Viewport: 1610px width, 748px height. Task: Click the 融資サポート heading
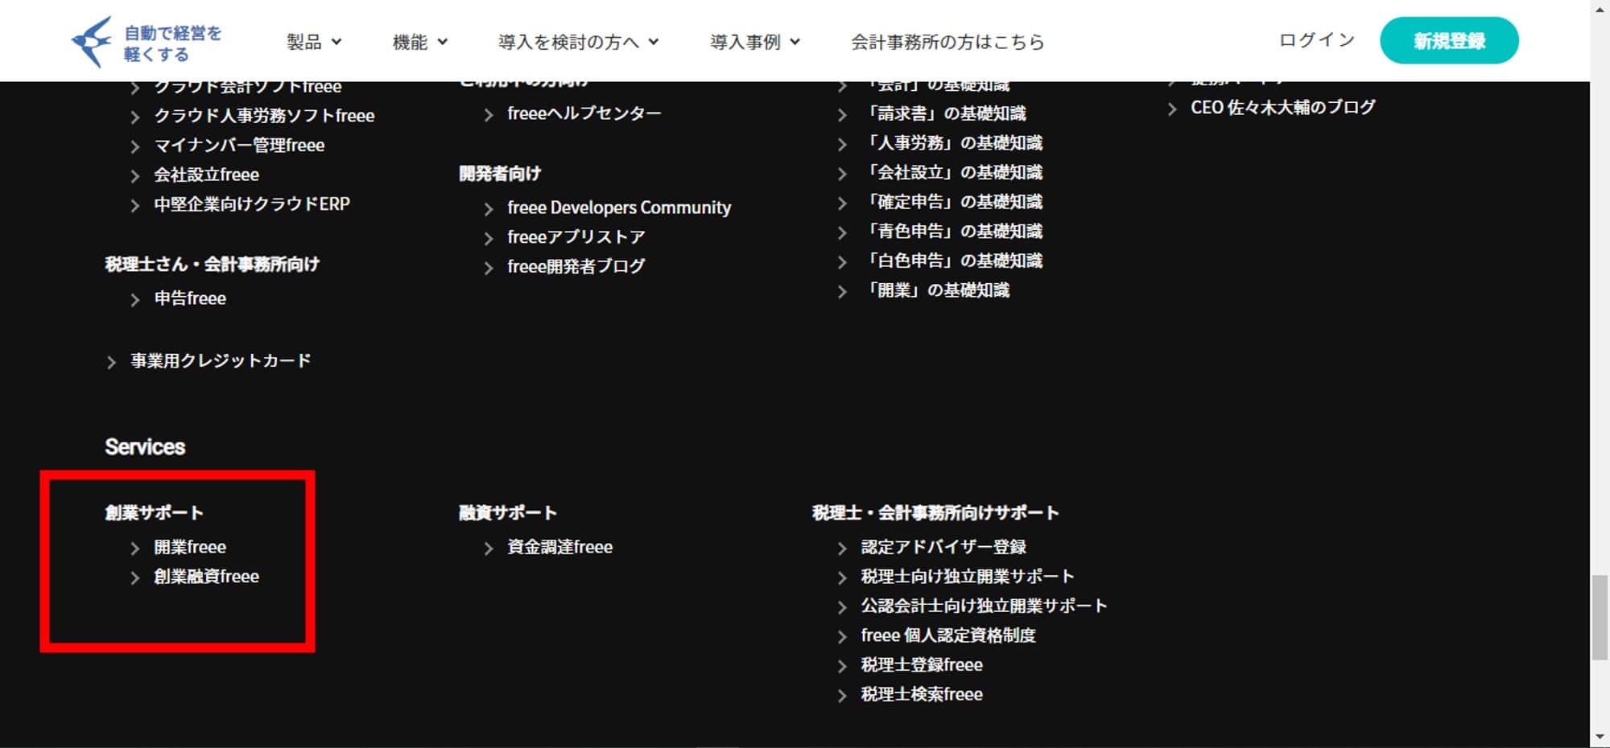click(x=507, y=512)
